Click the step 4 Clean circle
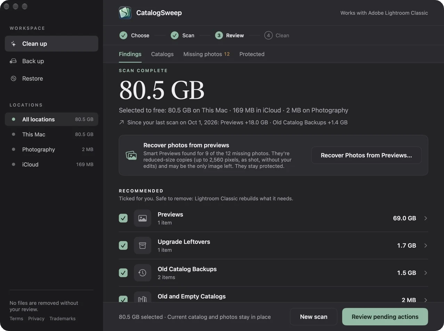Screen dimensions: 444x331 click(268, 35)
